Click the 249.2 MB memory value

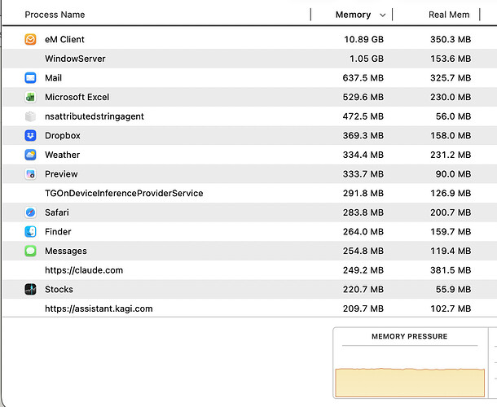[363, 270]
